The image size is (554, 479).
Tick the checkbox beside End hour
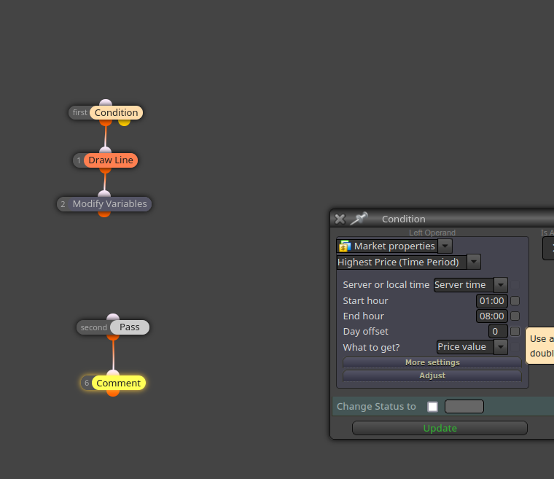515,316
